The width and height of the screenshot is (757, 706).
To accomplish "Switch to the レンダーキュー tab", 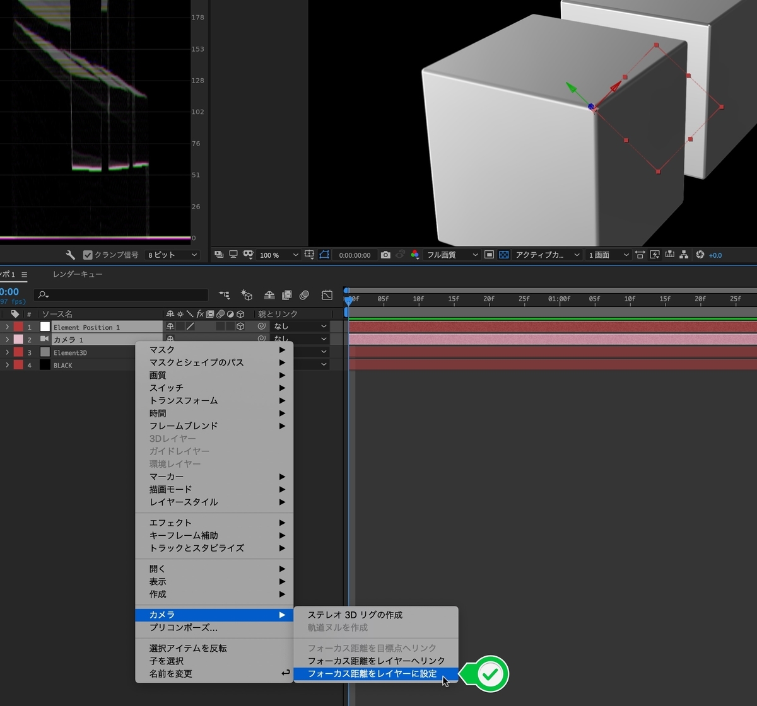I will coord(78,274).
